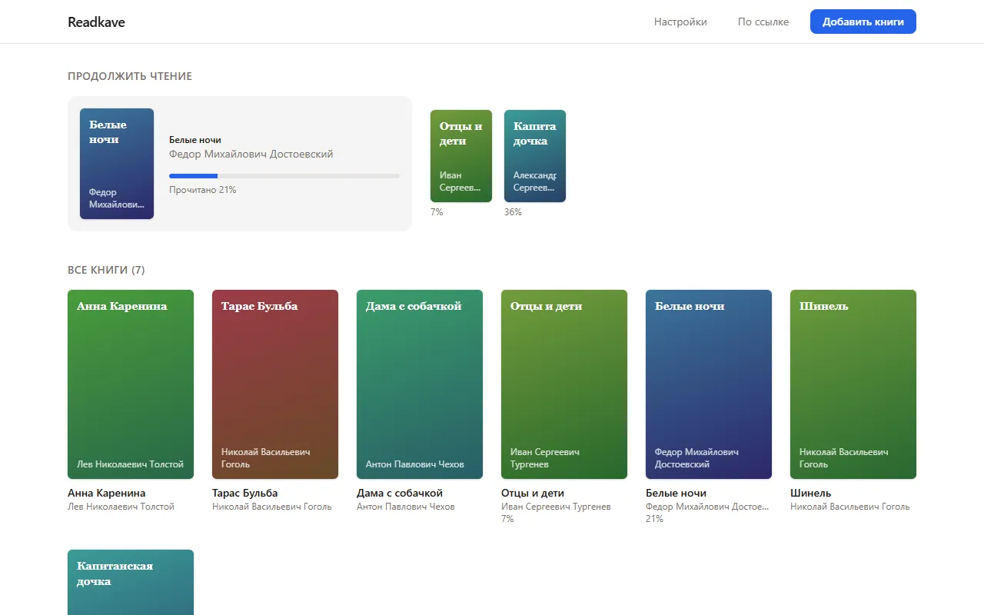Click Тарас Бульба title below its cover
The image size is (984, 615).
tap(245, 493)
